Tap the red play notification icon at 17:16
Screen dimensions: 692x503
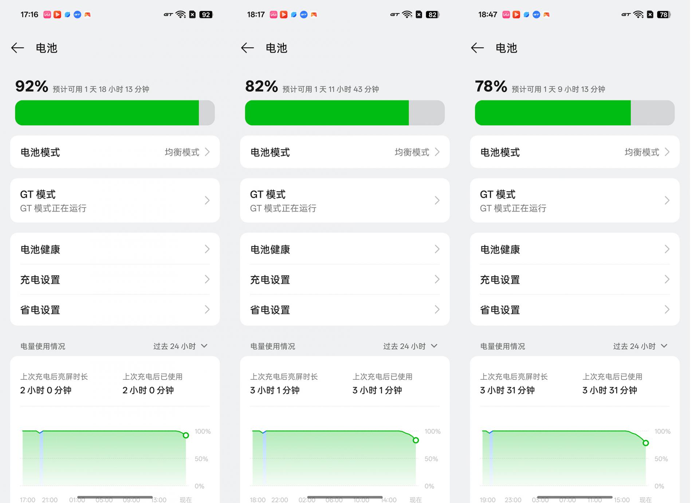pyautogui.click(x=57, y=15)
